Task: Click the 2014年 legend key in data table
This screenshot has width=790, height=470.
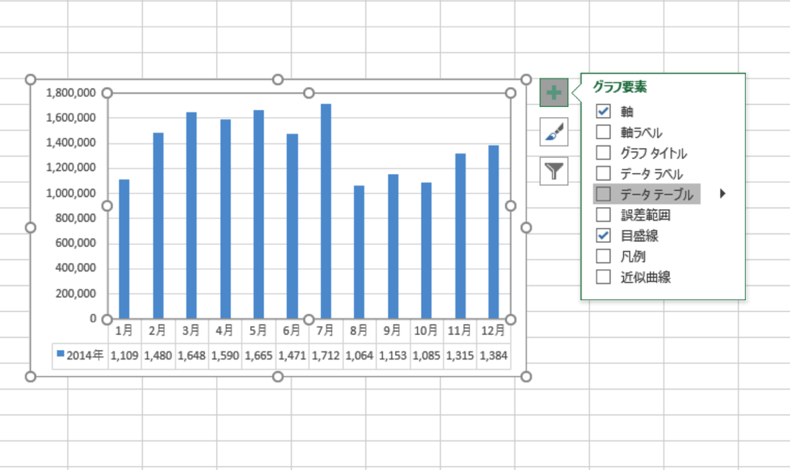Action: (x=60, y=354)
